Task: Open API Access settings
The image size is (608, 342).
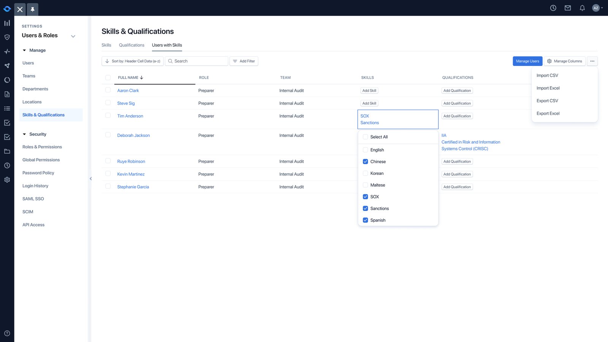Action: click(x=33, y=225)
